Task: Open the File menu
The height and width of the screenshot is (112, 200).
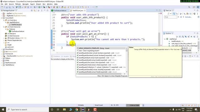Action: [2, 4]
